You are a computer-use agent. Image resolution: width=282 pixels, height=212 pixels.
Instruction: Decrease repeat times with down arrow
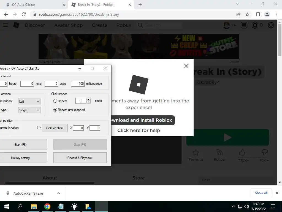pyautogui.click(x=88, y=102)
